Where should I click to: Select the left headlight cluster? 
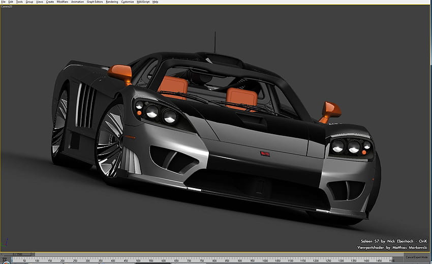[x=156, y=112]
